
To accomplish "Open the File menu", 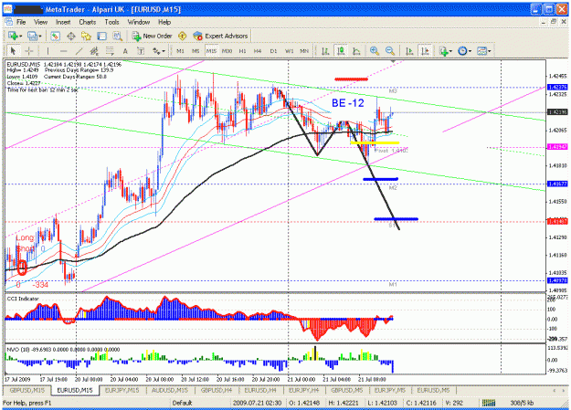I will (21, 22).
